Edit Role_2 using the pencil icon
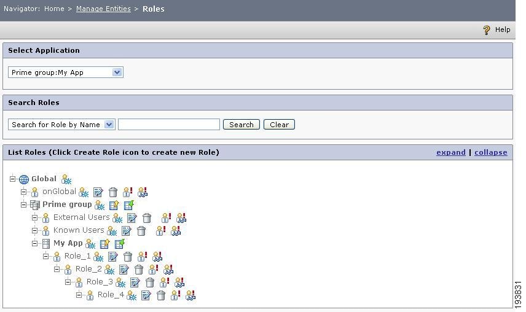Screen dimensions: 526x312 pyautogui.click(x=124, y=270)
